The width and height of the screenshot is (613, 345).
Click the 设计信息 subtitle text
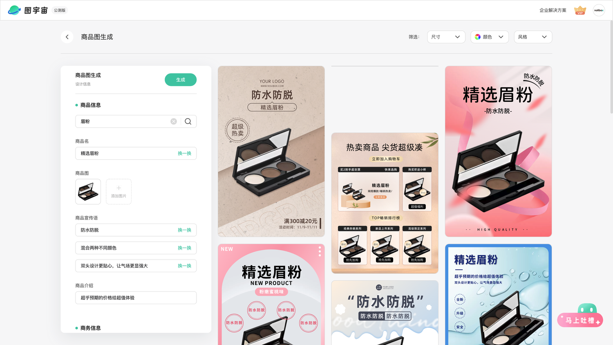coord(83,84)
